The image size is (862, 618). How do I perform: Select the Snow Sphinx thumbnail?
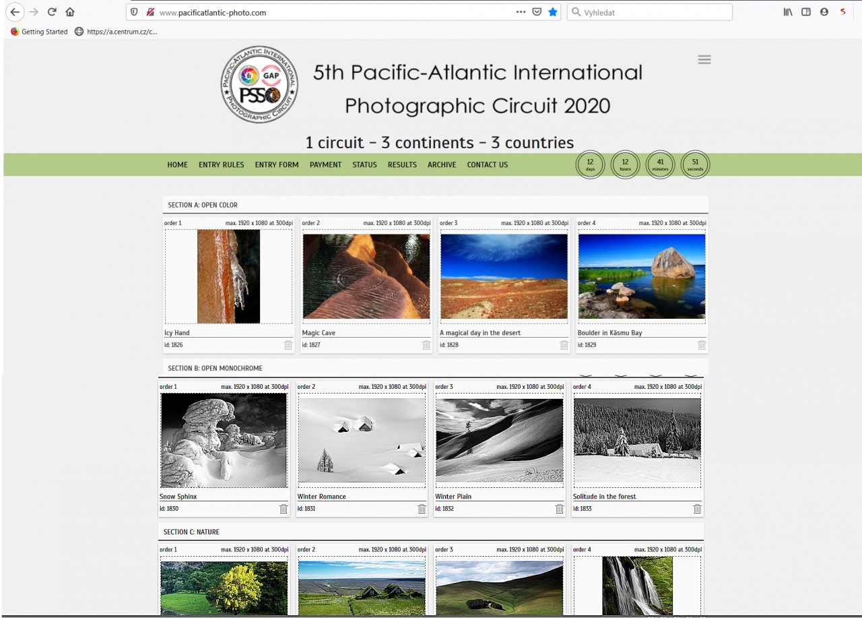(x=224, y=440)
